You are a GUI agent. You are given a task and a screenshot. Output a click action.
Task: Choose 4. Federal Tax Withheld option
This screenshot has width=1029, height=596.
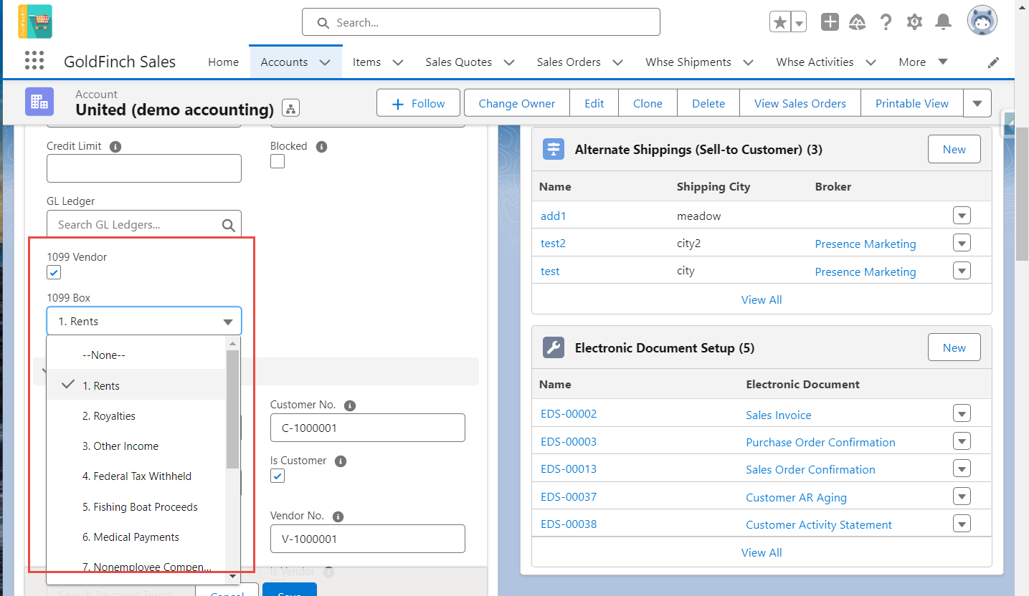(x=136, y=476)
